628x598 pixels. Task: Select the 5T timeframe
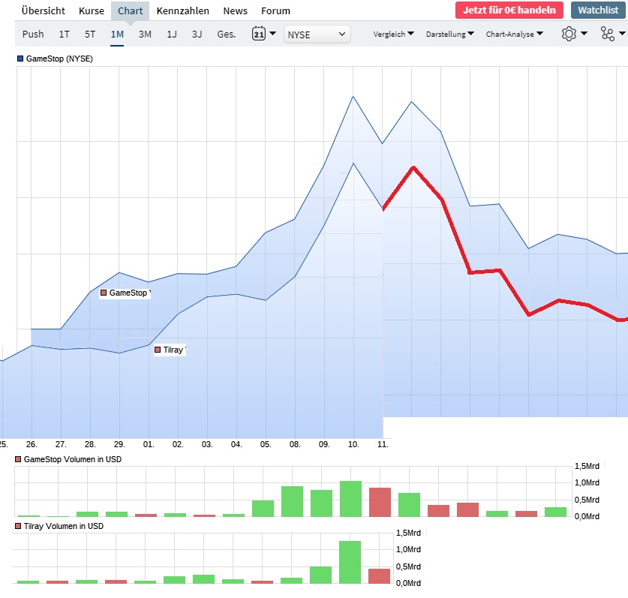90,35
